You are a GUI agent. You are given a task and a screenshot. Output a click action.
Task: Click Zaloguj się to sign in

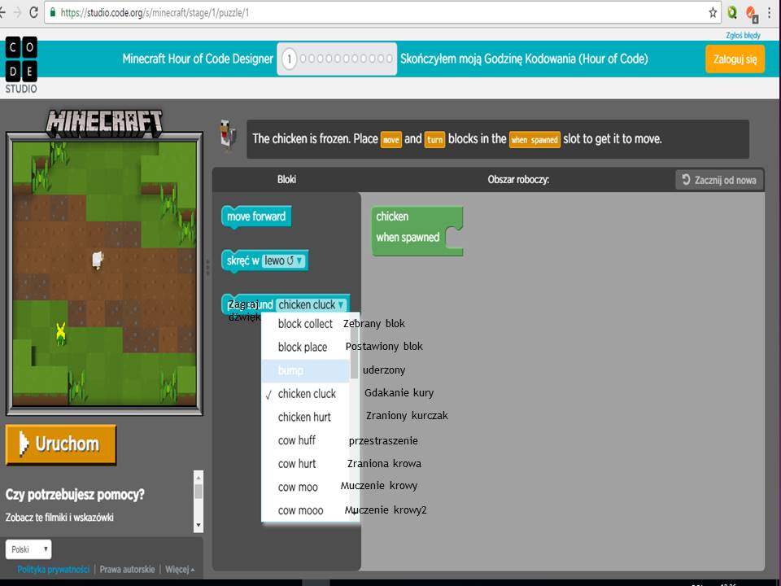click(735, 59)
